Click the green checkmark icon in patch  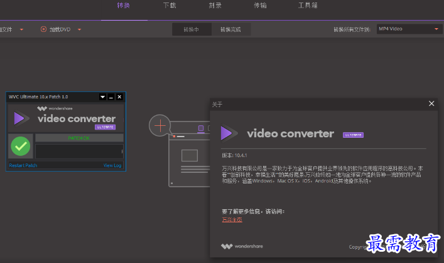coord(20,146)
